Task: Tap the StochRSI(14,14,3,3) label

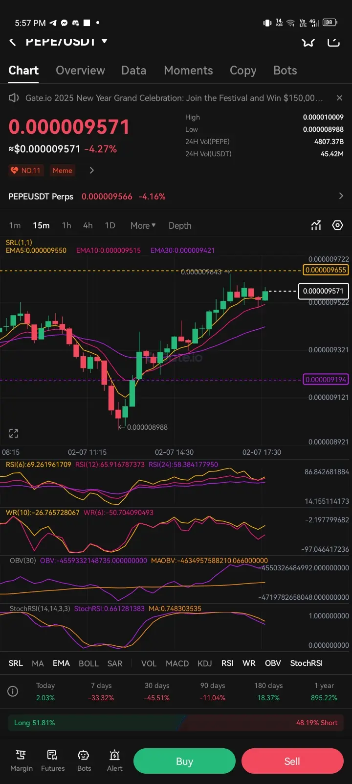Action: pos(39,609)
